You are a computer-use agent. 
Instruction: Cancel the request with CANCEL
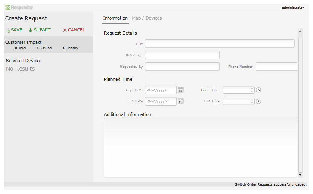pos(74,30)
